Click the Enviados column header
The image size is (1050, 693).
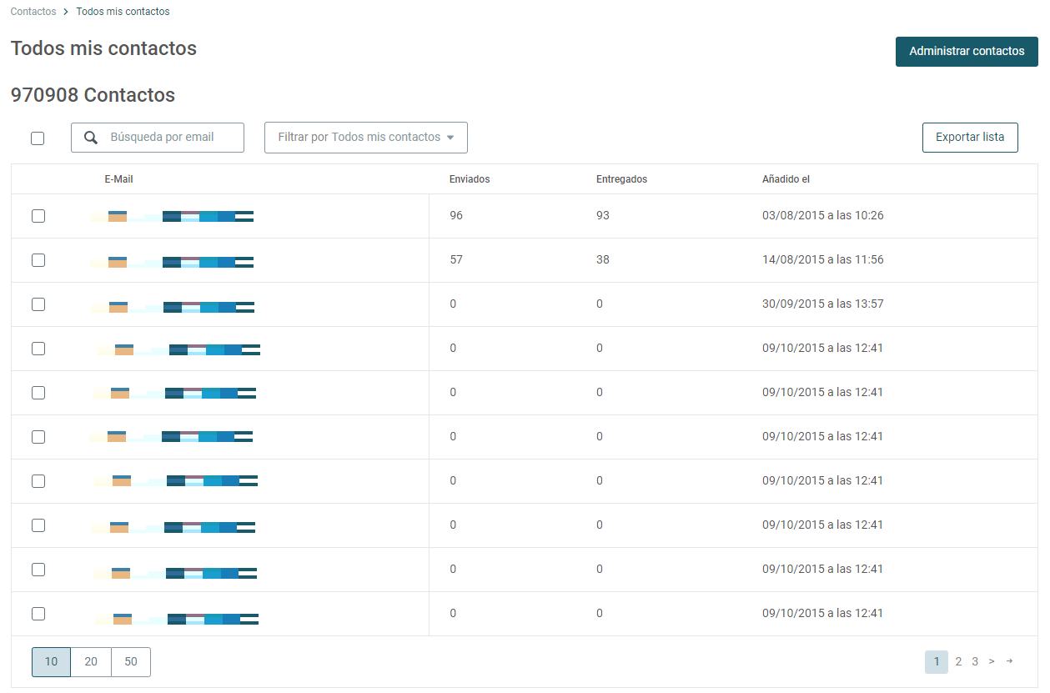click(470, 179)
